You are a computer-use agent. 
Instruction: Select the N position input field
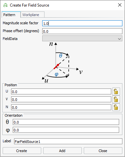61,107
